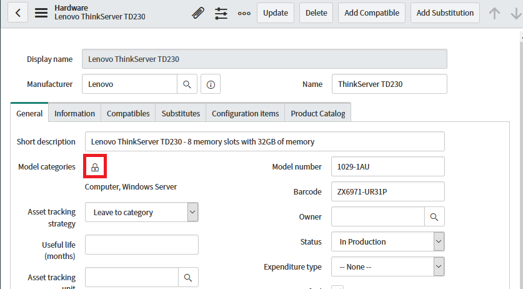Open attachments via paperclip icon
The image size is (523, 289).
click(198, 13)
